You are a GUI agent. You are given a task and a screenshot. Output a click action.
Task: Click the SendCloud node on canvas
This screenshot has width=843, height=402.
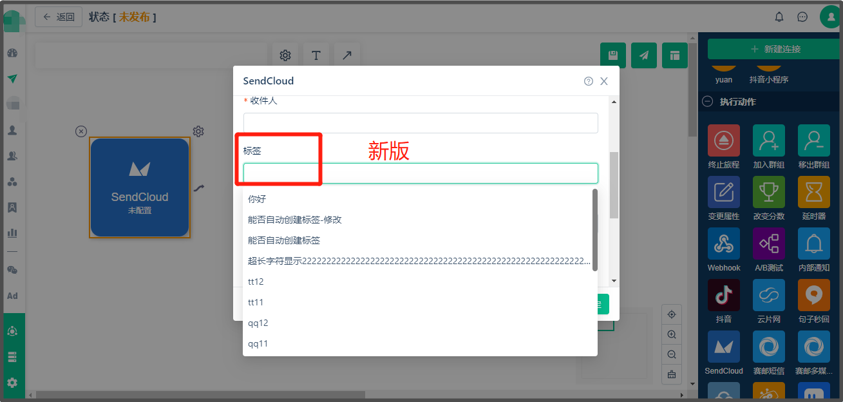click(x=140, y=187)
